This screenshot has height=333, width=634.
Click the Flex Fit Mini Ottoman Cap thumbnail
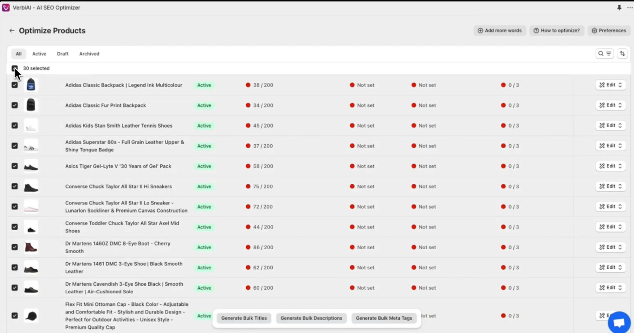(x=31, y=315)
